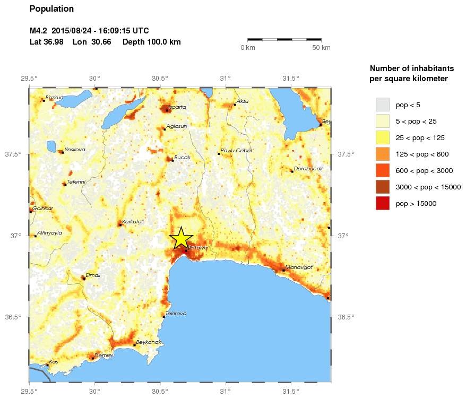The width and height of the screenshot is (466, 399).
Task: Click the yellow star epicenter marker
Action: pos(181,238)
